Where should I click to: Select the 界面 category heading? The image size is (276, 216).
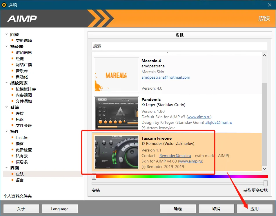tap(14, 168)
